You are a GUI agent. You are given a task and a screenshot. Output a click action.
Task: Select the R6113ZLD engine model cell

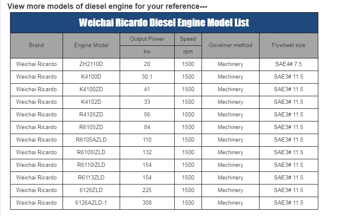(92, 178)
